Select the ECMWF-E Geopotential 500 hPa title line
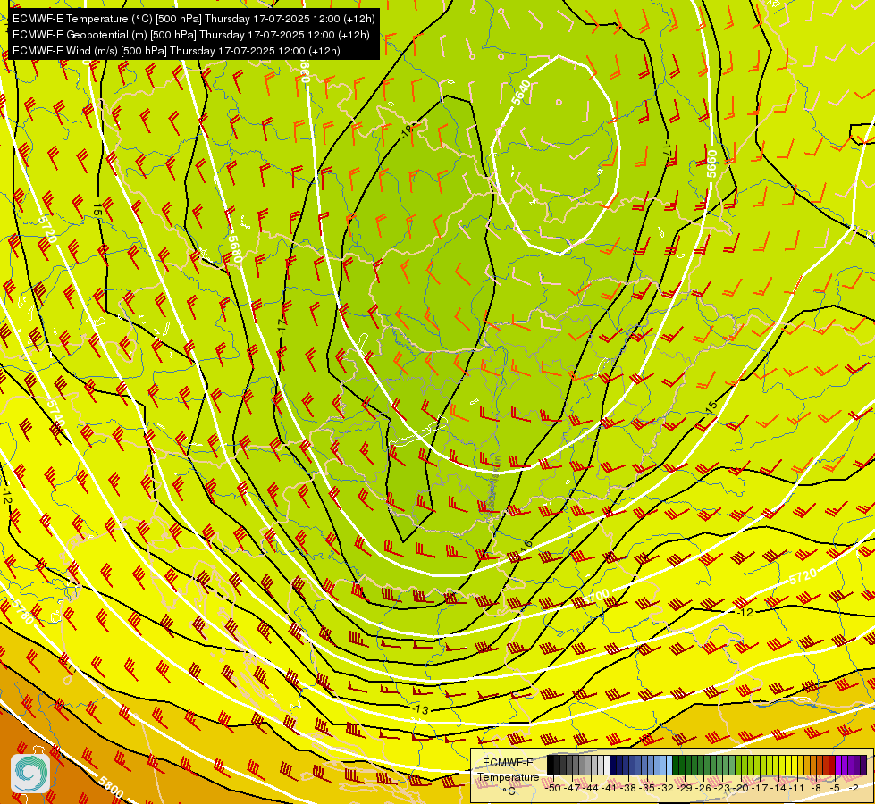875x804 pixels. (191, 35)
